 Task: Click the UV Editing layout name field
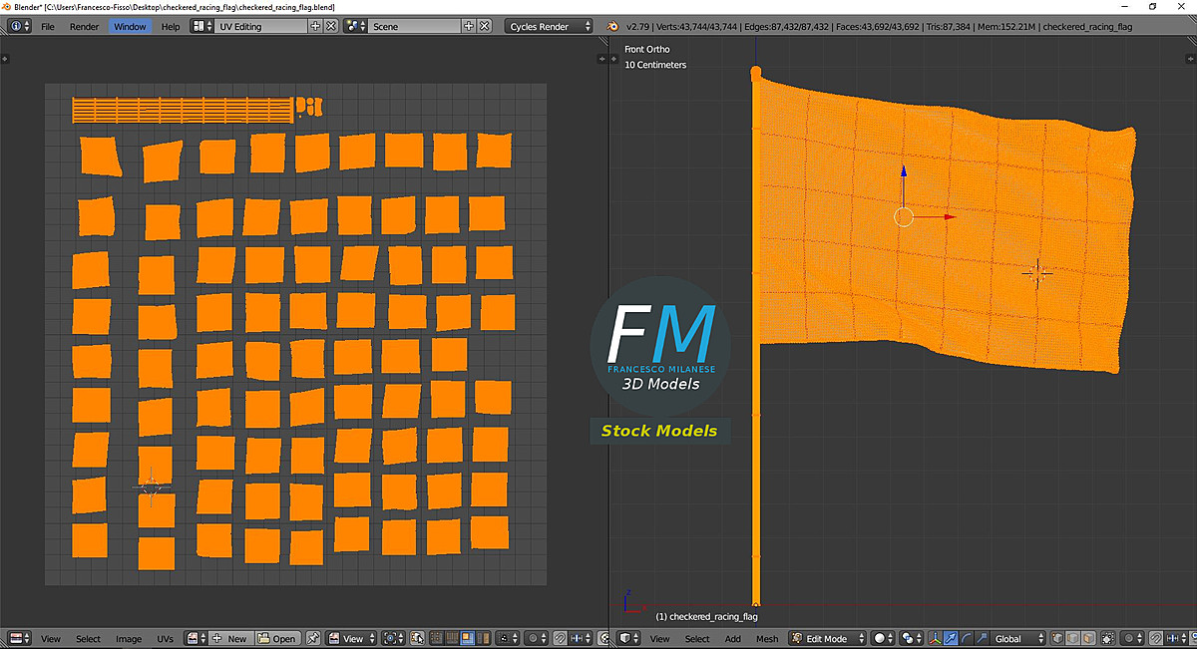(x=259, y=26)
